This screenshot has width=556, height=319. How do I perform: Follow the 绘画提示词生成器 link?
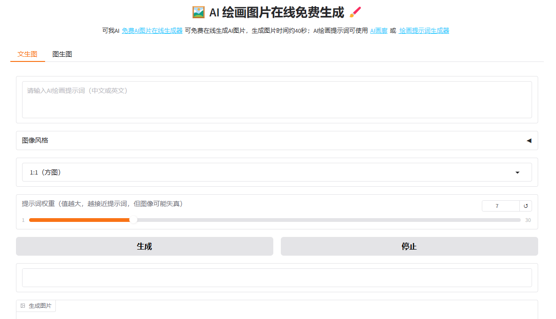pyautogui.click(x=424, y=31)
